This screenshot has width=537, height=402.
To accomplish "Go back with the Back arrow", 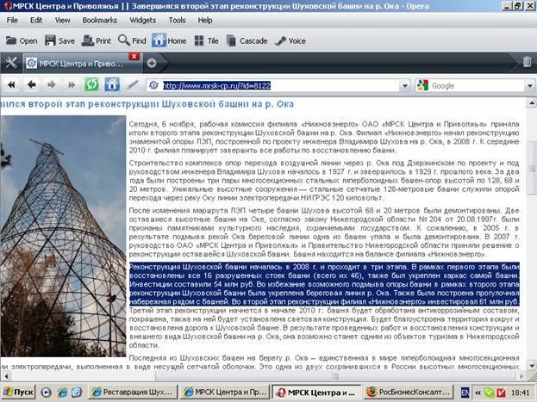I will [32, 85].
